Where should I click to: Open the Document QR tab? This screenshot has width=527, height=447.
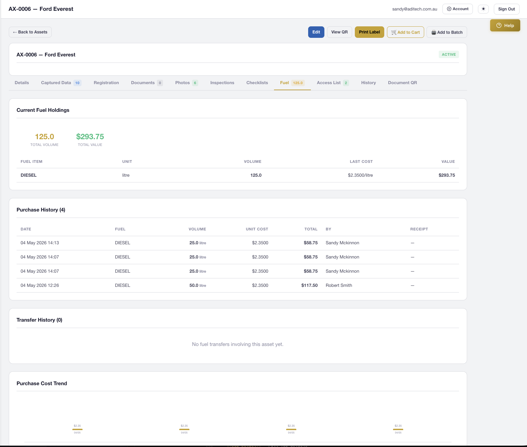coord(402,83)
